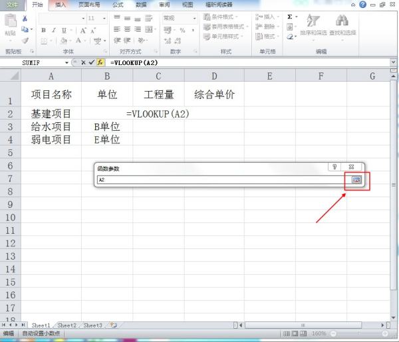Cancel formula entry with X button
Screen dimensions: 399x342
pyautogui.click(x=83, y=62)
